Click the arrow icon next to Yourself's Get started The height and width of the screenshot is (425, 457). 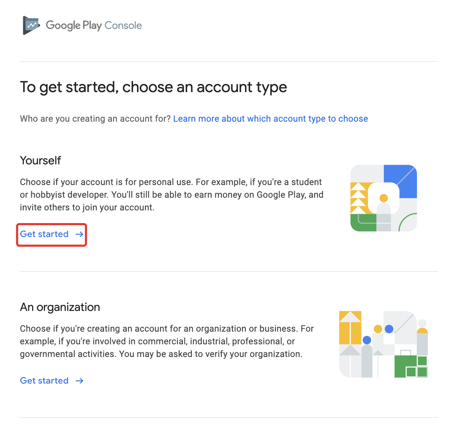tap(79, 234)
